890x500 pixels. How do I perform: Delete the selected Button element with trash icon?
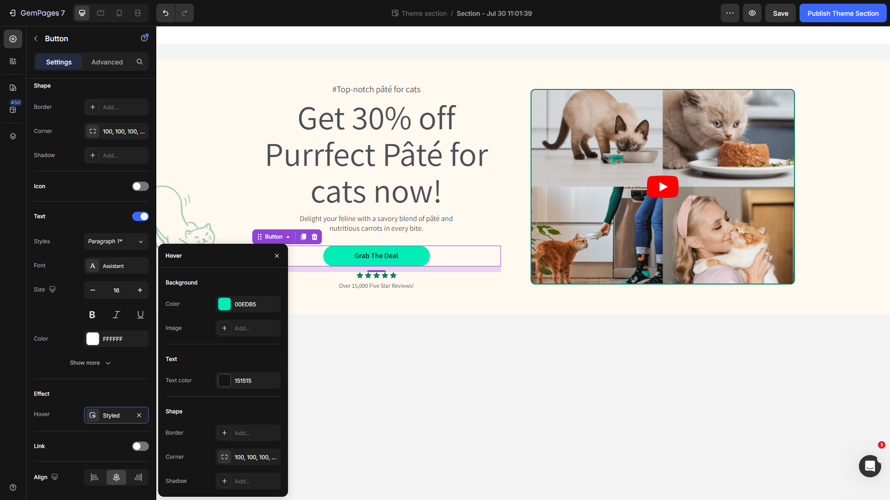pos(314,237)
